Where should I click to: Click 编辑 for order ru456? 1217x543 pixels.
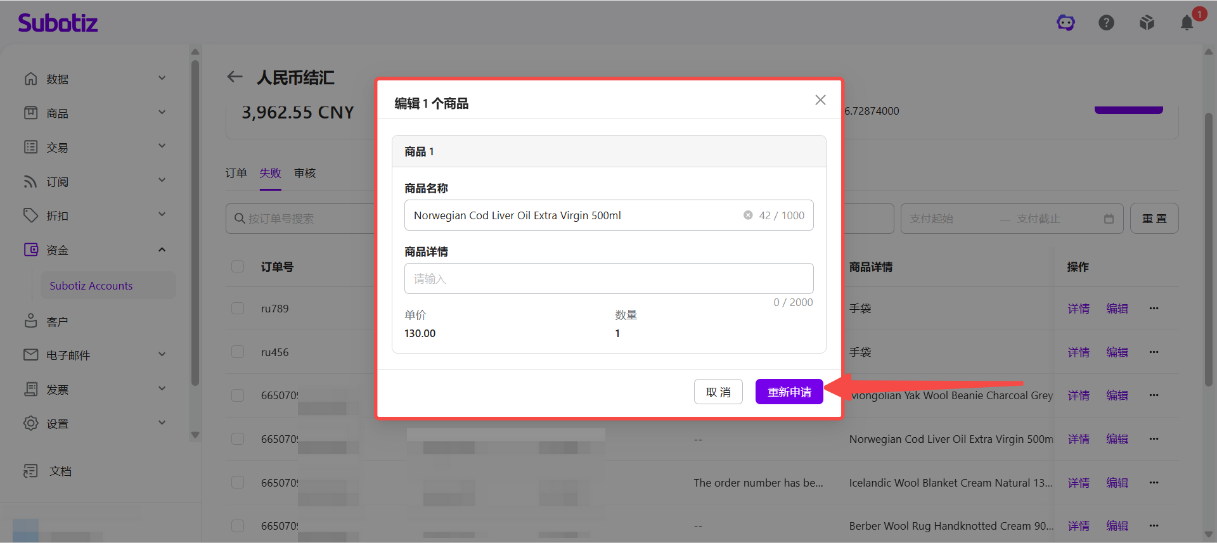pyautogui.click(x=1117, y=352)
